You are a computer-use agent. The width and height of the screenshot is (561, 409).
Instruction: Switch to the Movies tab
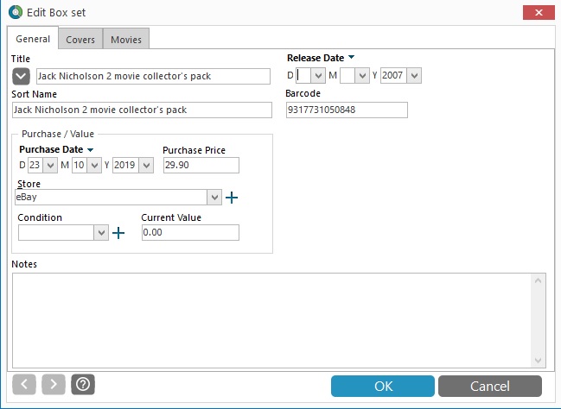[126, 39]
